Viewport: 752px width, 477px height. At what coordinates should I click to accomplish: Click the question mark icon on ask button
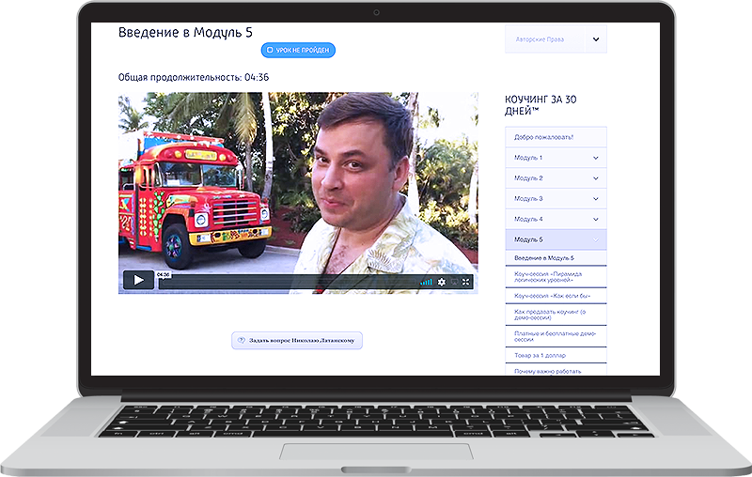[x=242, y=340]
